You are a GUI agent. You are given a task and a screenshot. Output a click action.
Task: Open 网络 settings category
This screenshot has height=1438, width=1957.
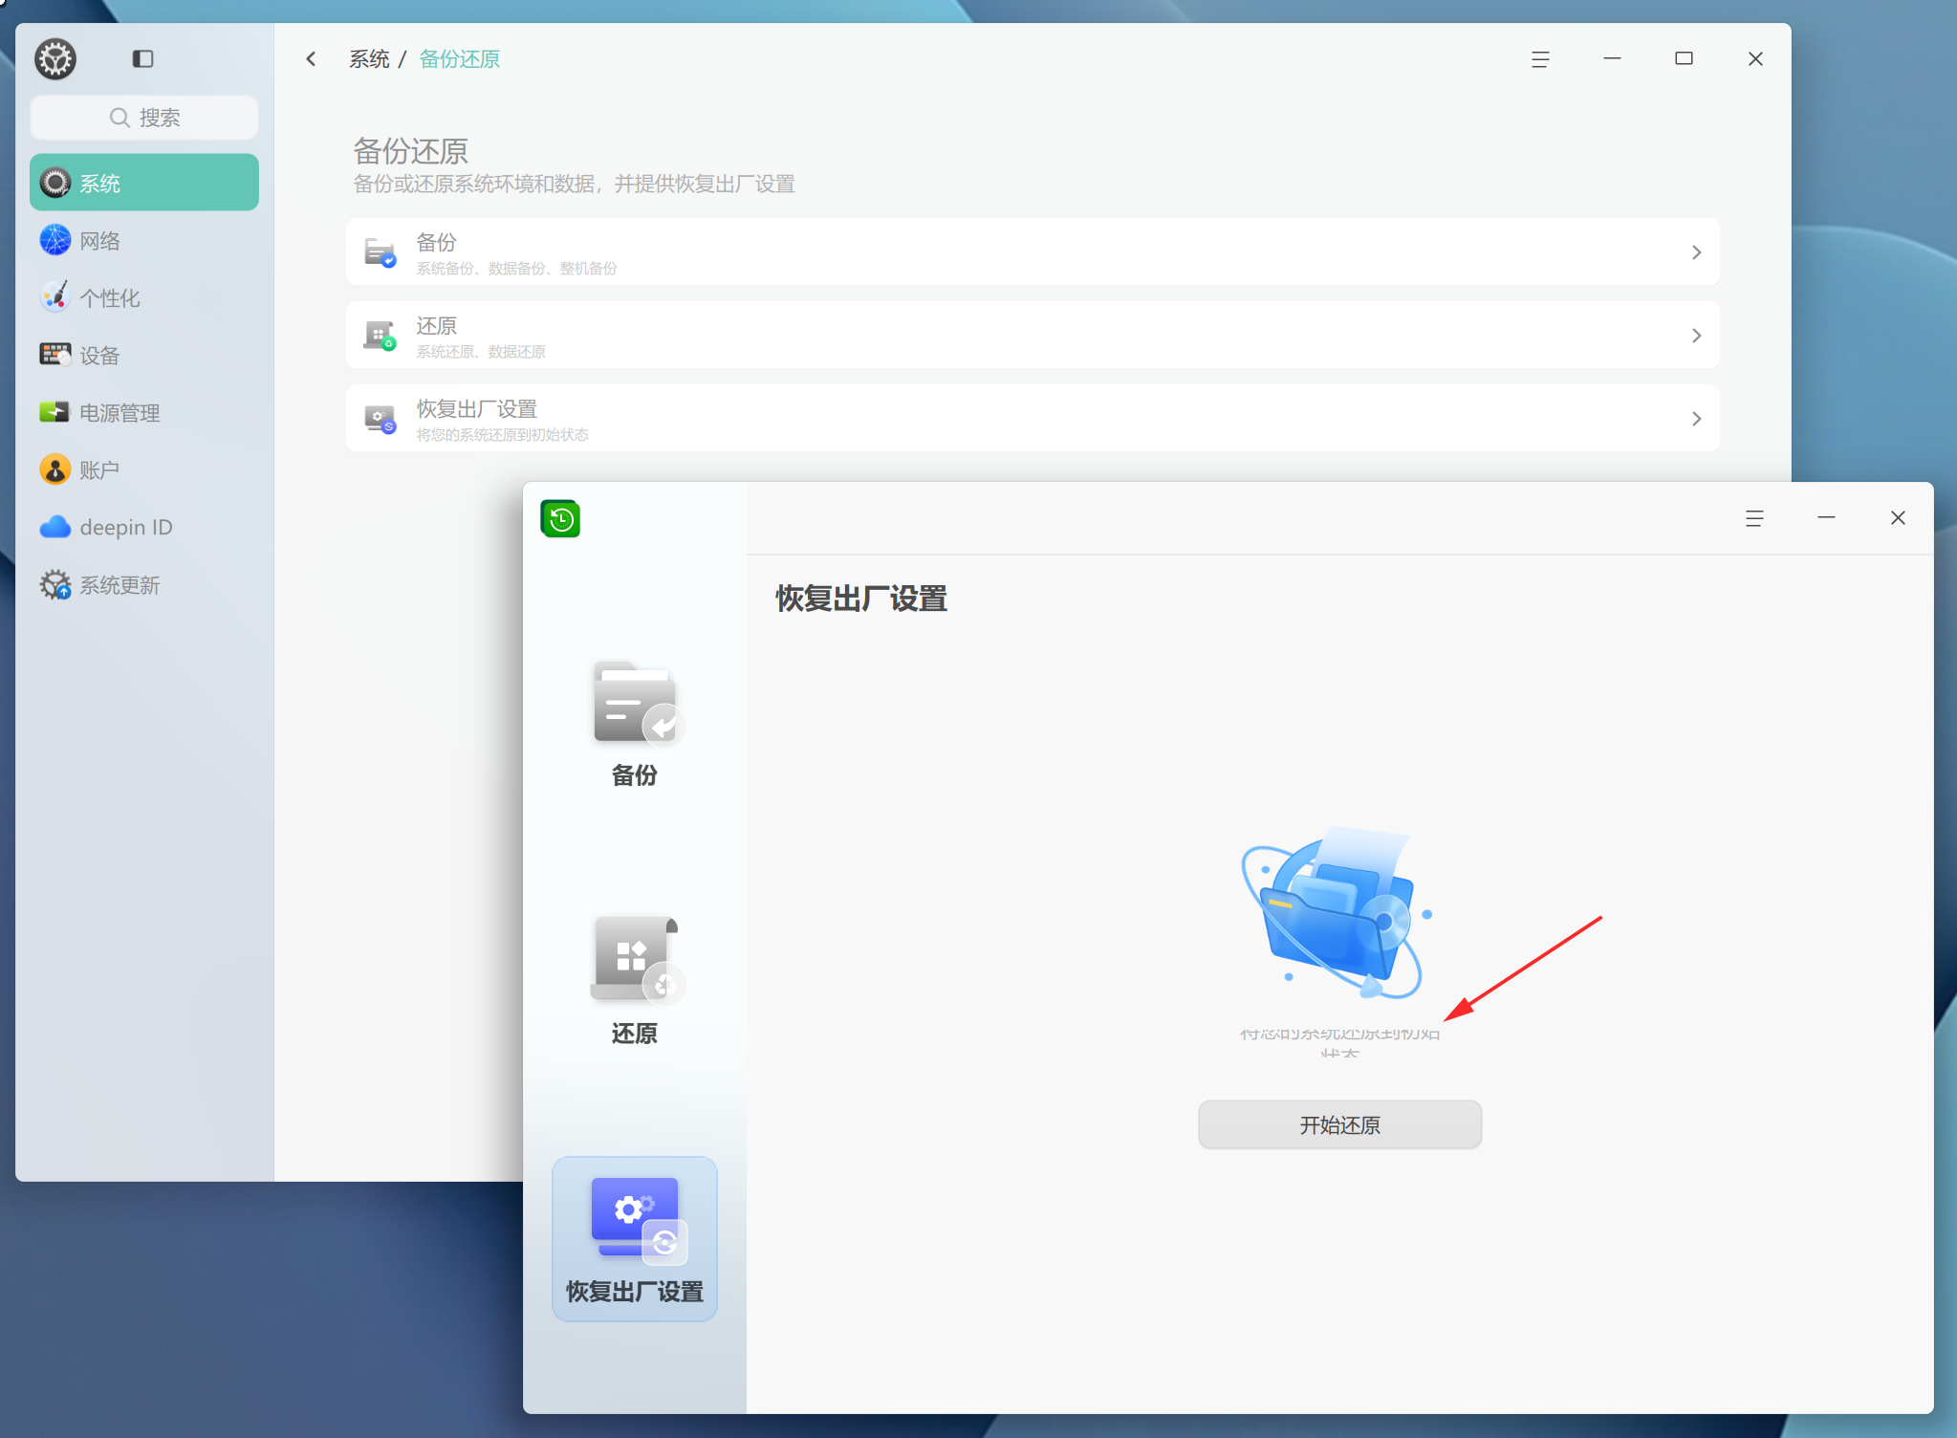point(144,240)
